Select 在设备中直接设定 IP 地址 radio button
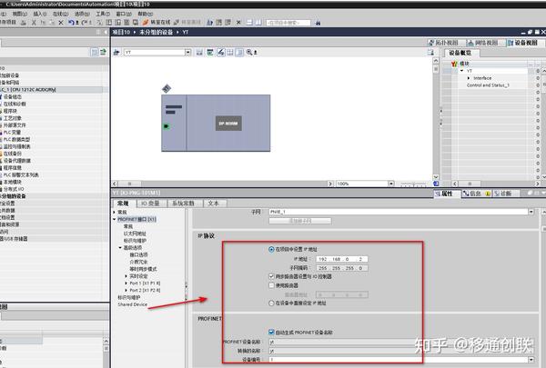The image size is (546, 368). point(271,303)
